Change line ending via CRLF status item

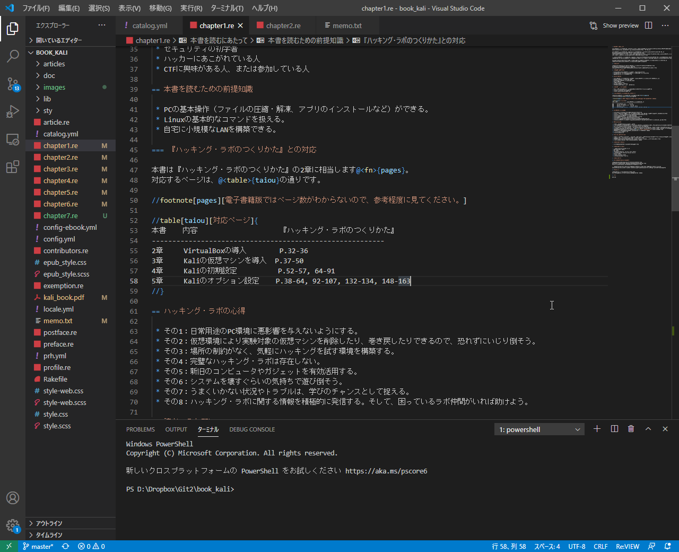pyautogui.click(x=600, y=546)
